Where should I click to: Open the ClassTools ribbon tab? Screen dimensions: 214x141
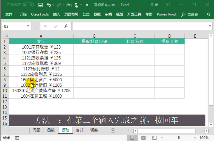(x=40, y=14)
